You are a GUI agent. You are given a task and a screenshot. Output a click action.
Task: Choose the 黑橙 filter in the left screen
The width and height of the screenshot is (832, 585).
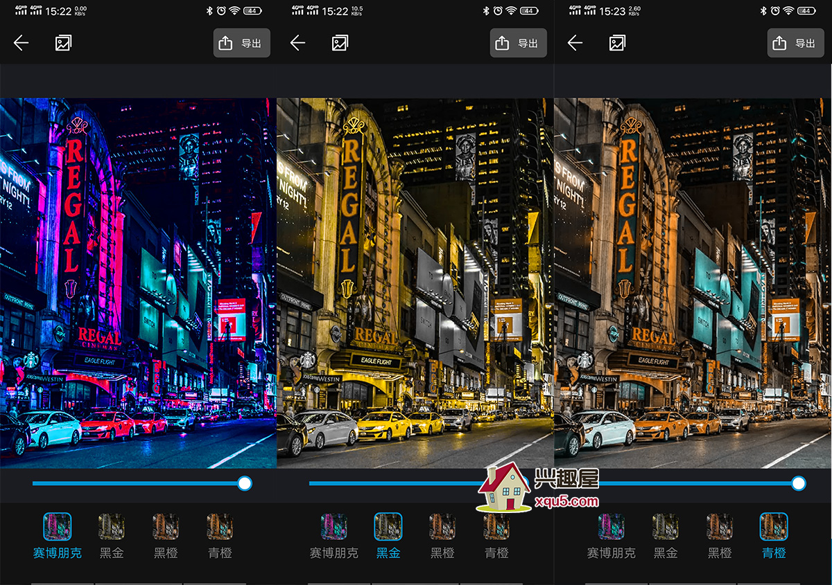[x=166, y=536]
